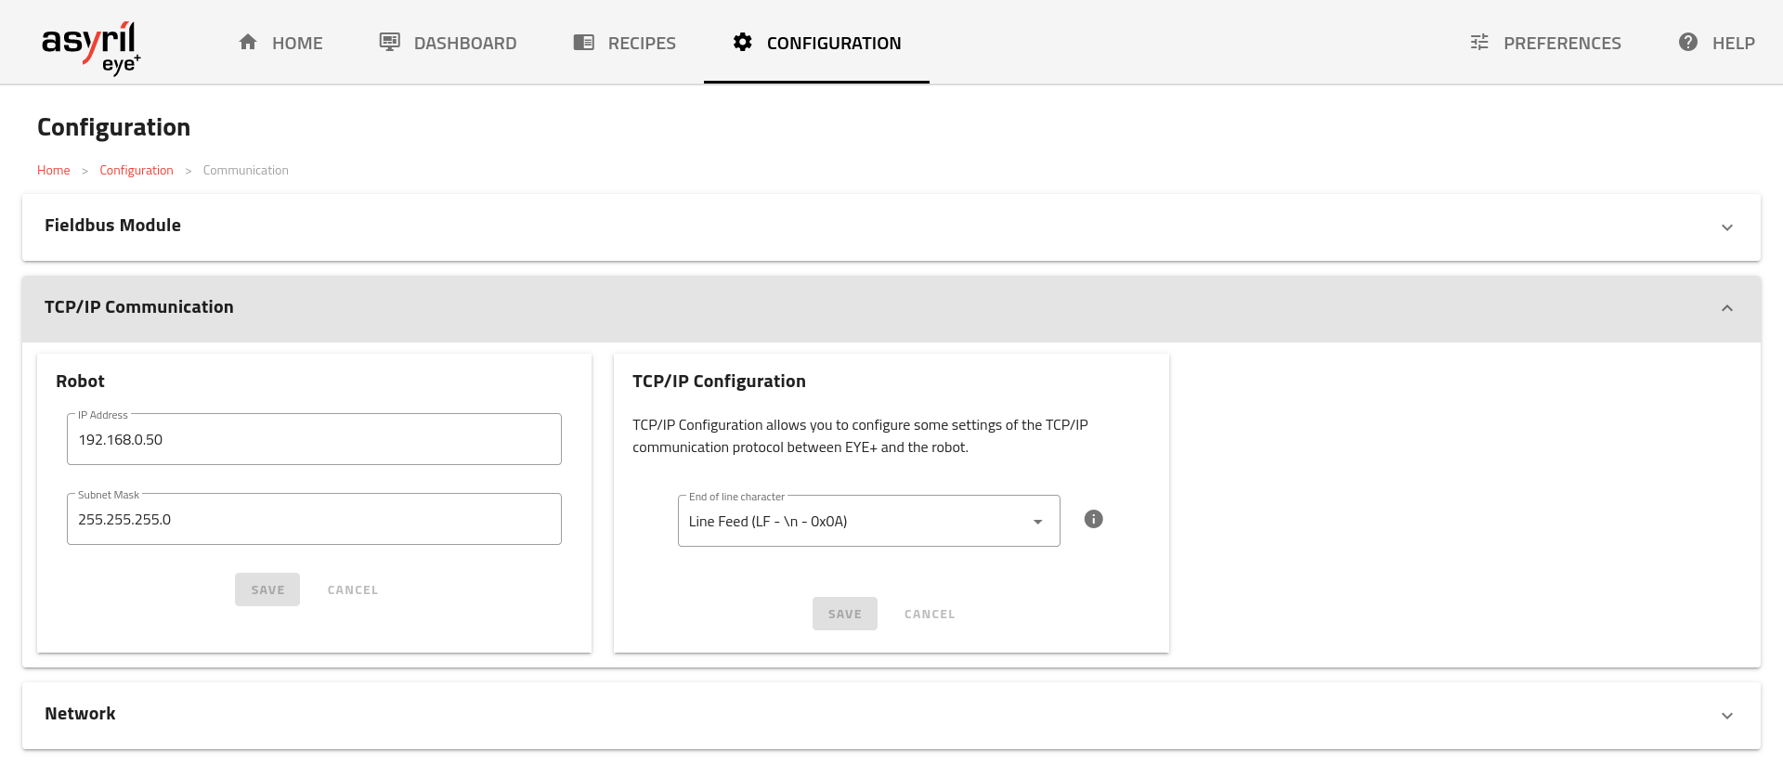Click the Home house icon
This screenshot has height=777, width=1783.
tap(248, 42)
